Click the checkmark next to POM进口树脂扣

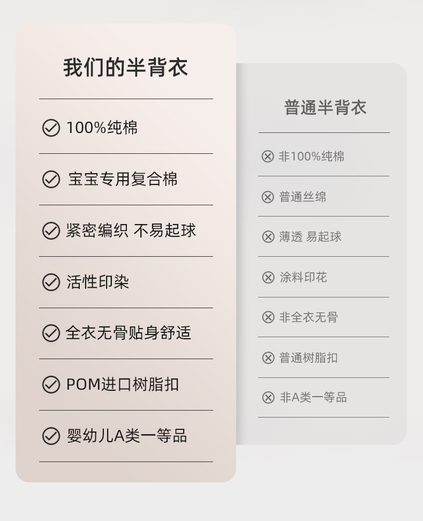51,385
